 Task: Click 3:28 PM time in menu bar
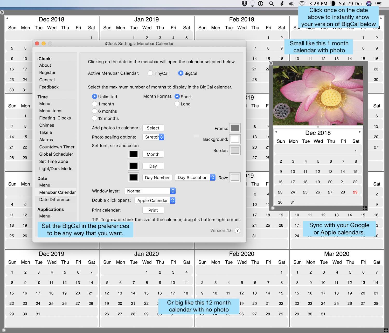click(318, 4)
